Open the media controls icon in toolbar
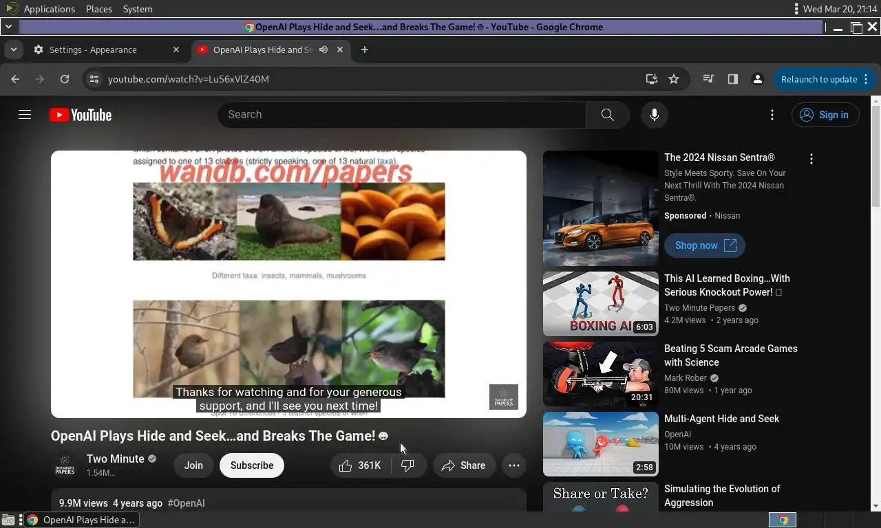 pyautogui.click(x=708, y=79)
